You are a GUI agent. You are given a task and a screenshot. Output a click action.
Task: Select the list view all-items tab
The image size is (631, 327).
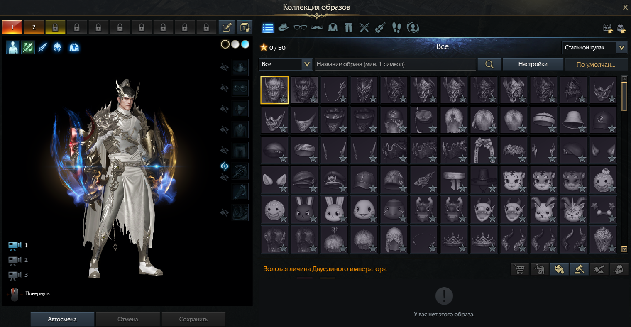coord(268,28)
